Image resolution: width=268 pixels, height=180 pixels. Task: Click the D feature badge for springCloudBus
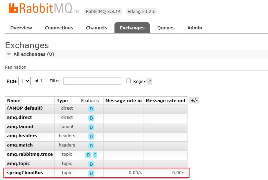tap(91, 174)
